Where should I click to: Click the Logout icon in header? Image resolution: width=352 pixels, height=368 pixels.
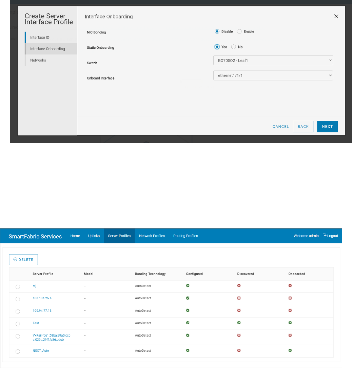tap(325, 236)
